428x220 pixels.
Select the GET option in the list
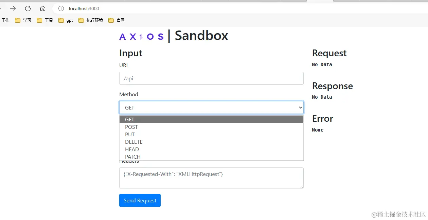(211, 119)
